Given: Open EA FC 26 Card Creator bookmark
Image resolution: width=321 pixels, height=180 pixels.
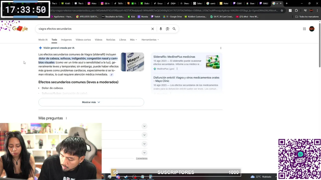Looking at the screenshot, I should [x=221, y=16].
